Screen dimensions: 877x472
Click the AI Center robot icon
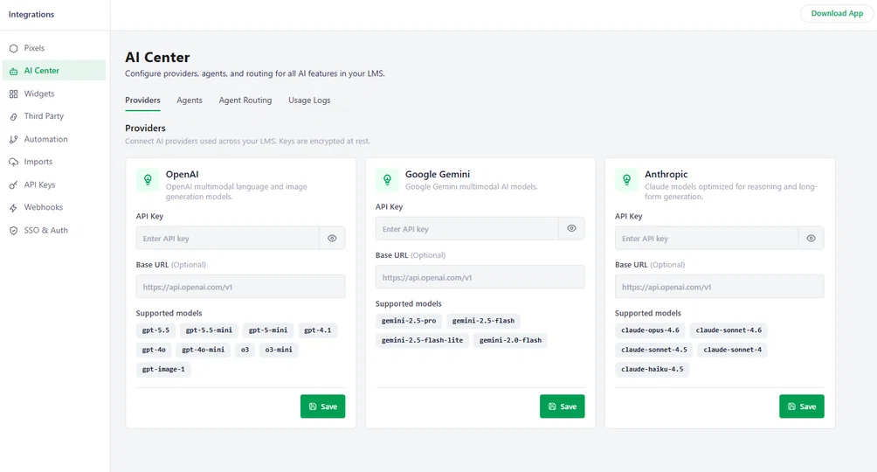13,71
